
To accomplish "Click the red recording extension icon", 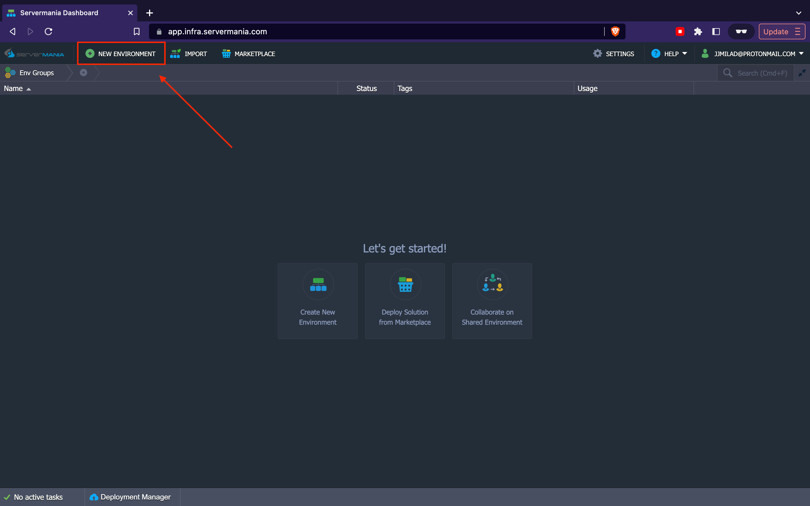I will point(680,31).
